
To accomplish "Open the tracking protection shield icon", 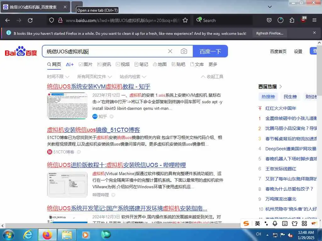I will (x=52, y=20).
